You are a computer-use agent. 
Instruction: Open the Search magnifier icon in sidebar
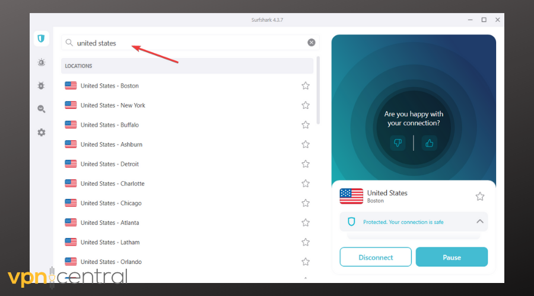[41, 109]
